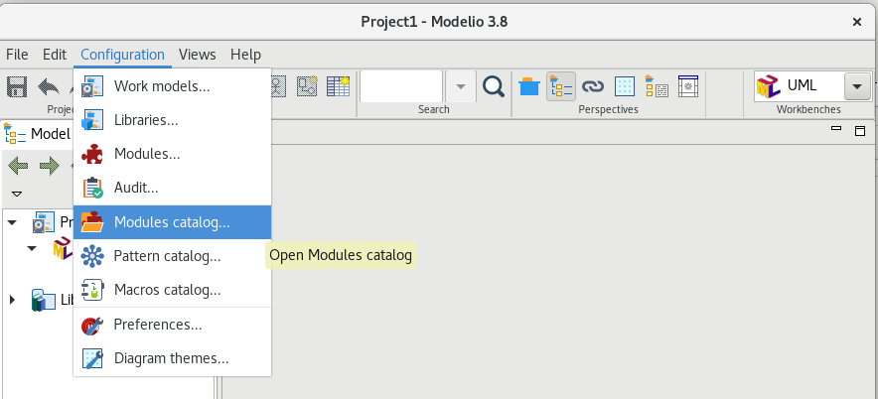Navigate forward with green right arrow
Viewport: 878px width, 399px height.
[x=50, y=166]
